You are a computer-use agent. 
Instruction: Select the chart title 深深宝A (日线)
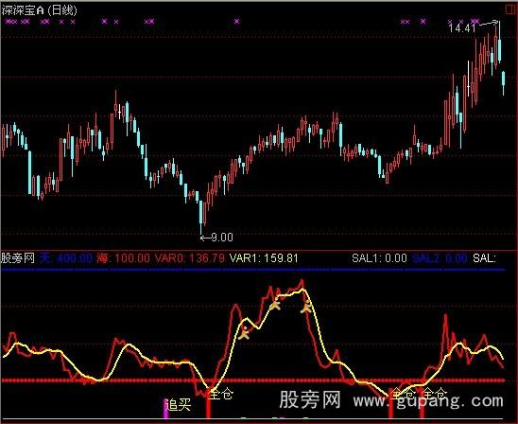39,10
